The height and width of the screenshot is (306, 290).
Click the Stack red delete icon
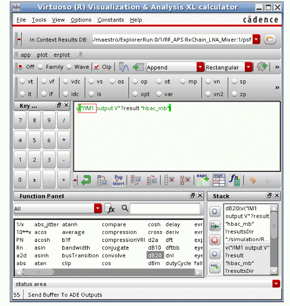(215, 240)
